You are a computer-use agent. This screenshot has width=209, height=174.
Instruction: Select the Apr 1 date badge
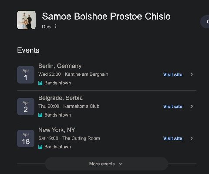26,75
